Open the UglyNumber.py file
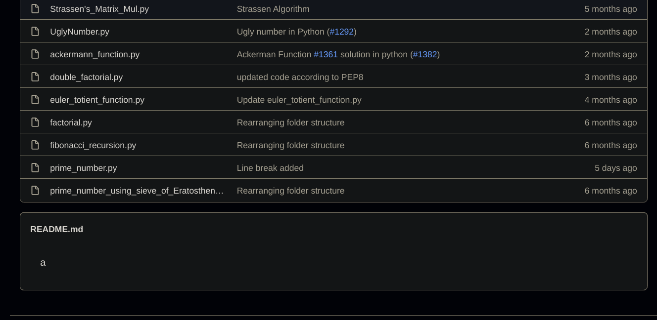This screenshot has width=657, height=320. tap(79, 32)
